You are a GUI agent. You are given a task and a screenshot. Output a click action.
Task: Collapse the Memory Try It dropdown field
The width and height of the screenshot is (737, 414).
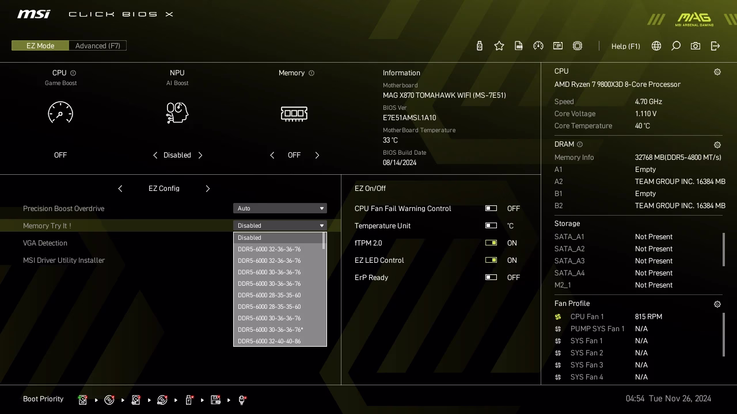280,225
